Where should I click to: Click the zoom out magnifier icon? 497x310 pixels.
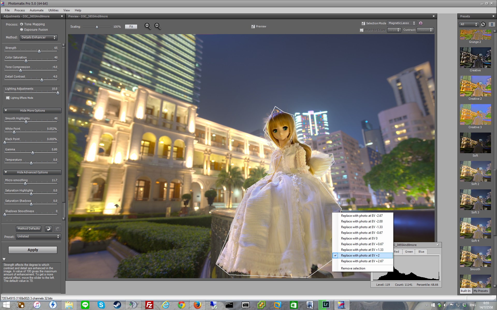point(148,26)
